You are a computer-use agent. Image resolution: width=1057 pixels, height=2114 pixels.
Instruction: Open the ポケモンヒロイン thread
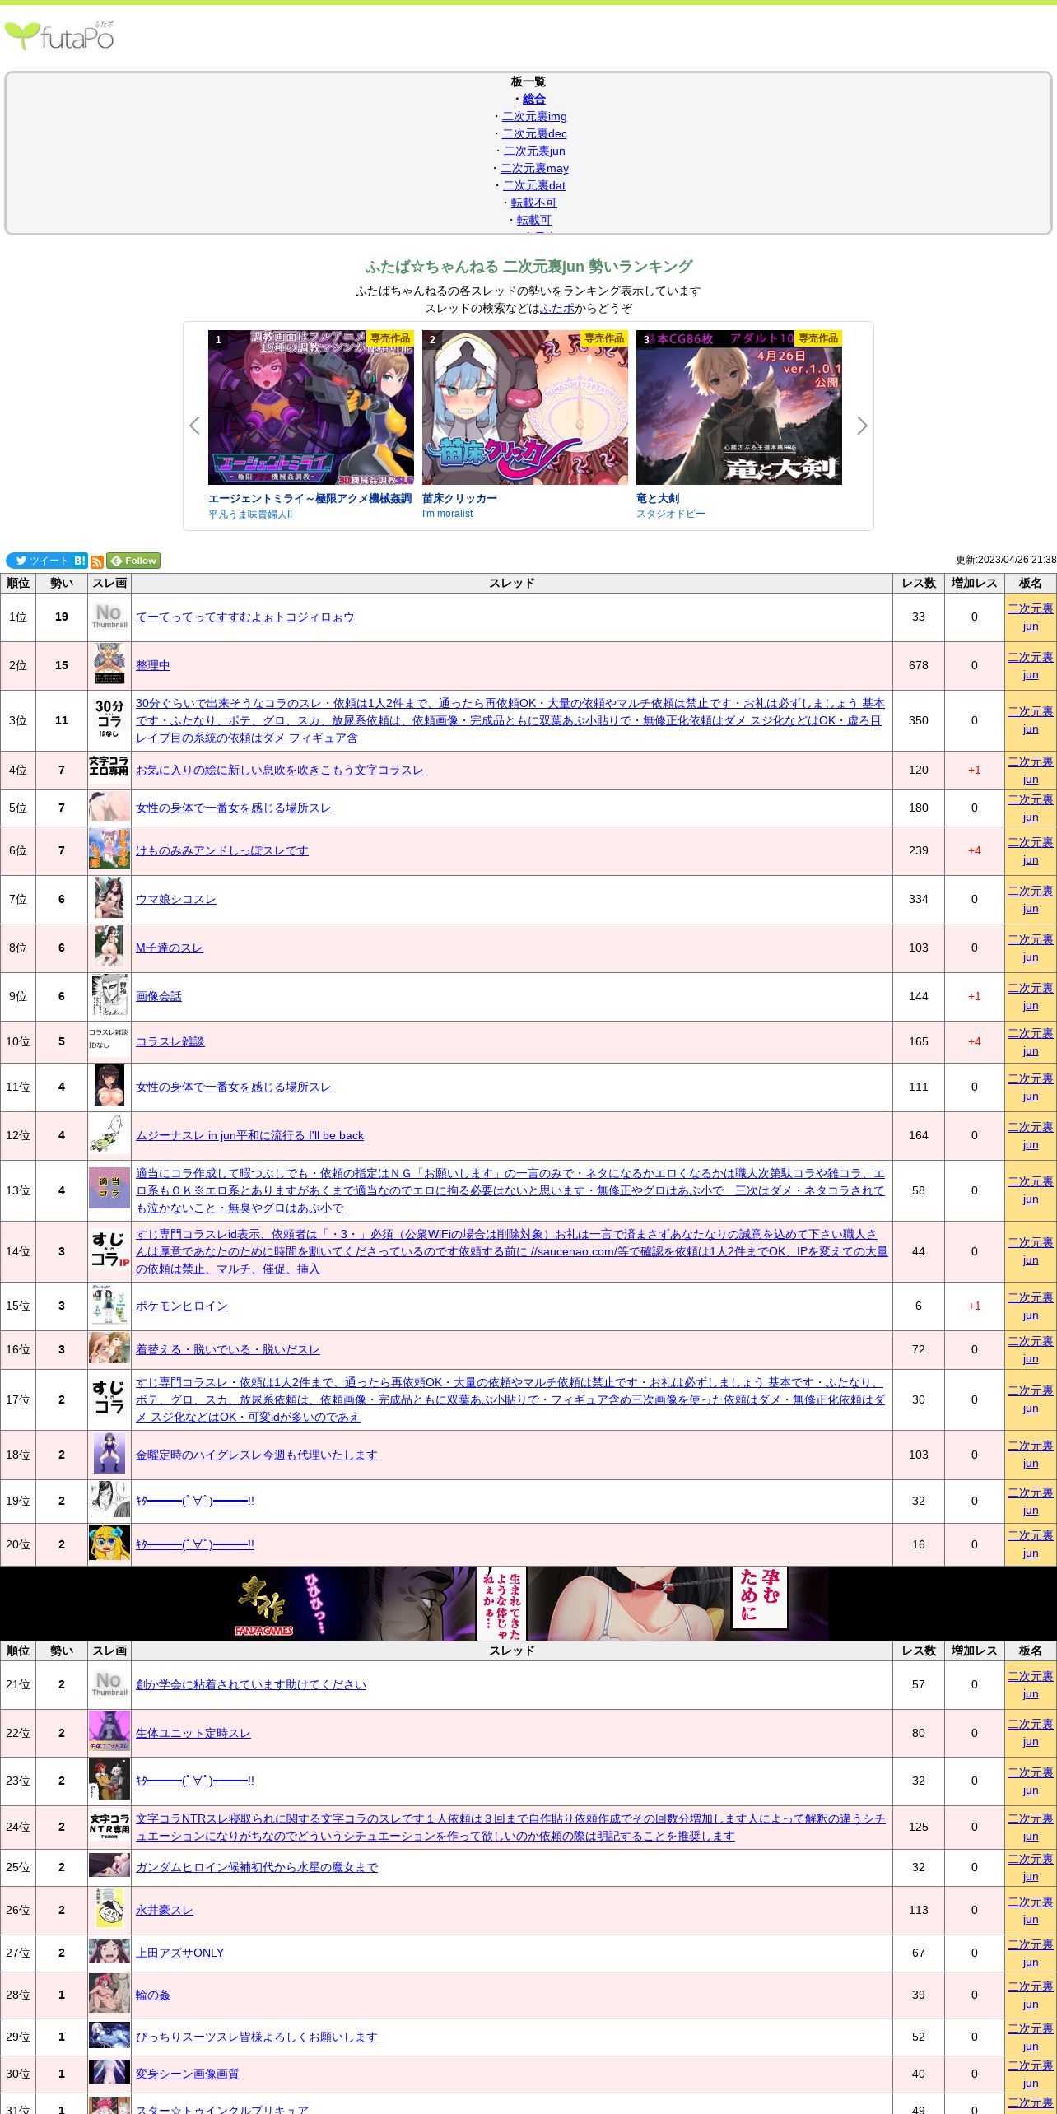click(x=182, y=1306)
